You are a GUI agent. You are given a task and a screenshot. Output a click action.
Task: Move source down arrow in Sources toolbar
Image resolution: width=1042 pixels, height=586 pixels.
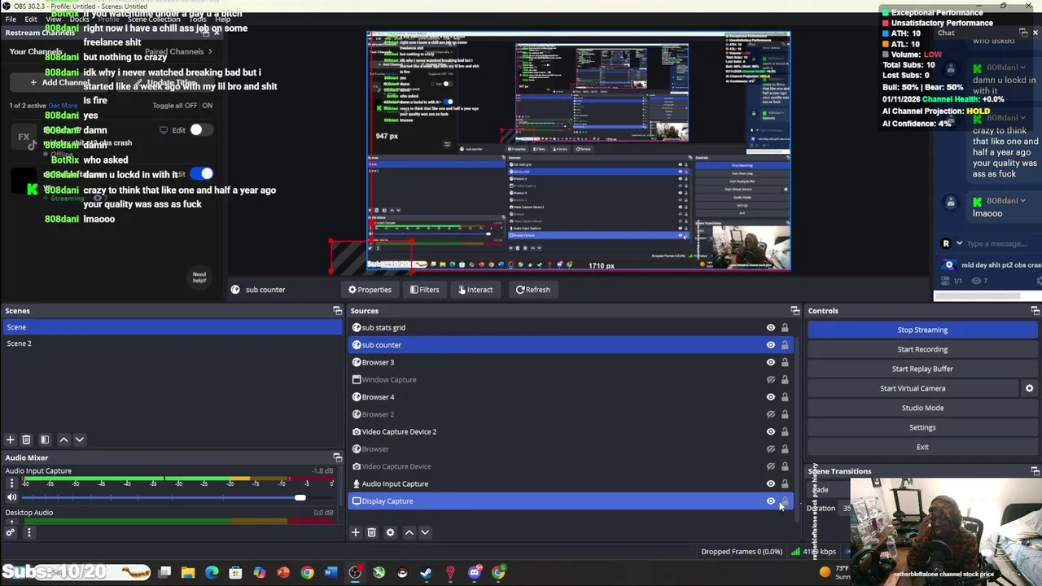(425, 532)
